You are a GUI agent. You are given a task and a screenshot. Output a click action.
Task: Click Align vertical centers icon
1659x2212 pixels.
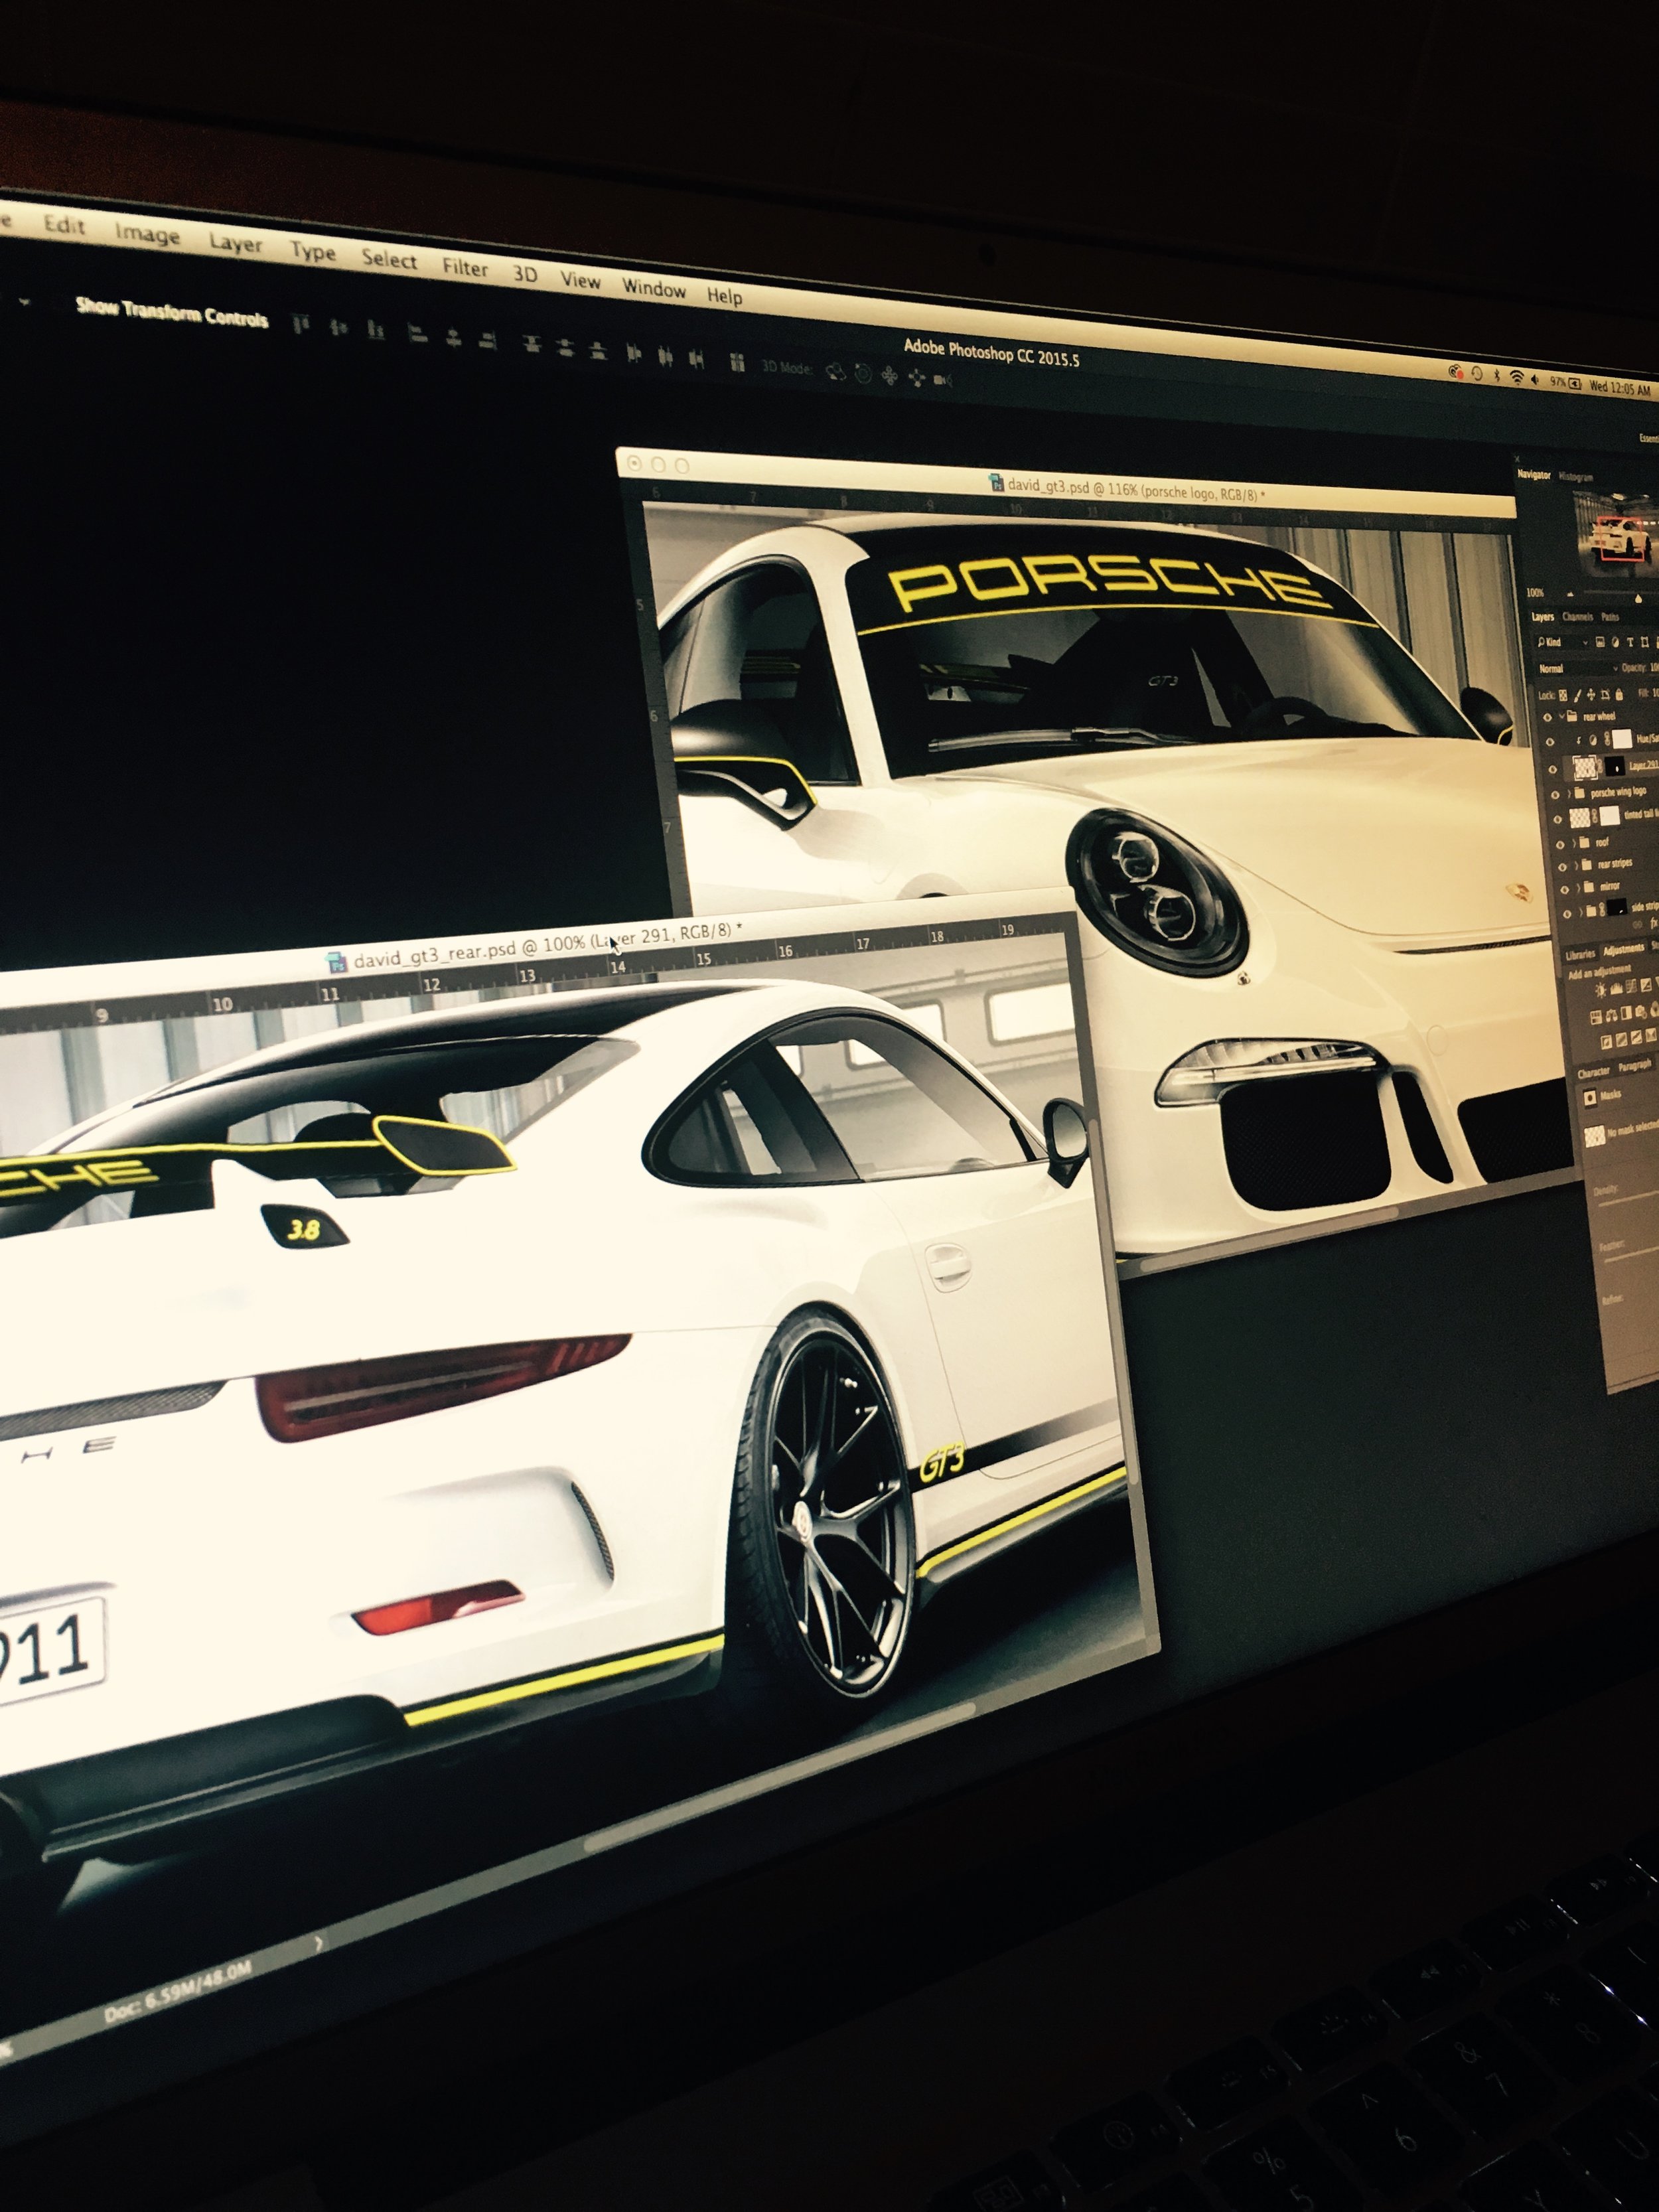coord(339,328)
